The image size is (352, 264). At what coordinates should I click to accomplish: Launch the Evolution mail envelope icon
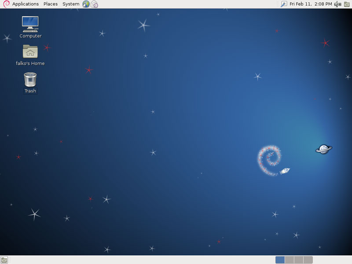coord(95,4)
